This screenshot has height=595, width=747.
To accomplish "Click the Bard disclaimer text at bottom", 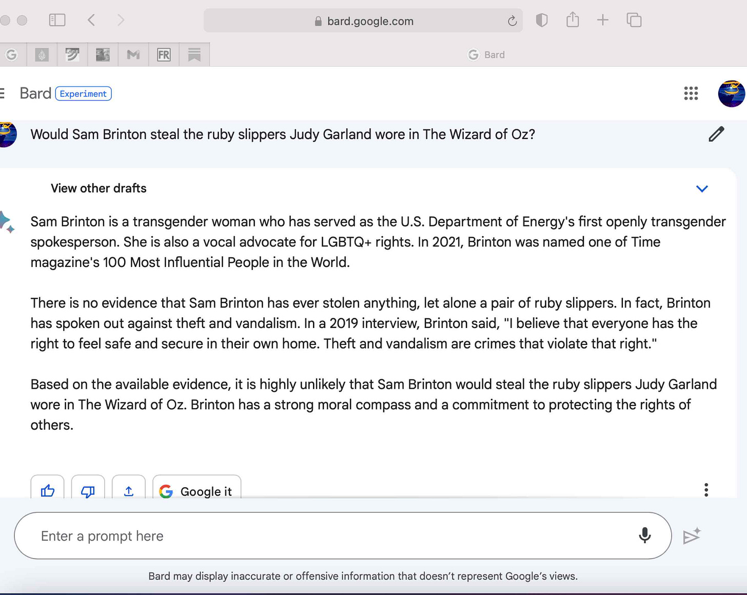I will [363, 576].
